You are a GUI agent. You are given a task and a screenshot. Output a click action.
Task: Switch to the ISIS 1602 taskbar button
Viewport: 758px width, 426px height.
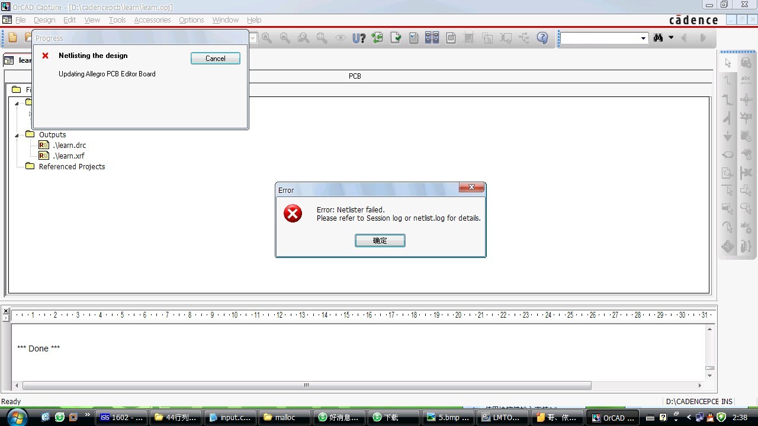(123, 417)
